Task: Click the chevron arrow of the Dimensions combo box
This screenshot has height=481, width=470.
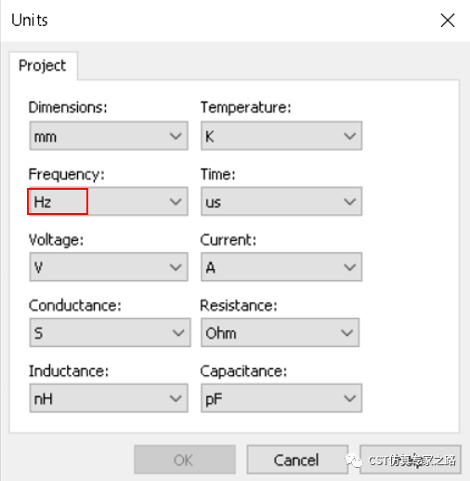Action: coord(176,136)
